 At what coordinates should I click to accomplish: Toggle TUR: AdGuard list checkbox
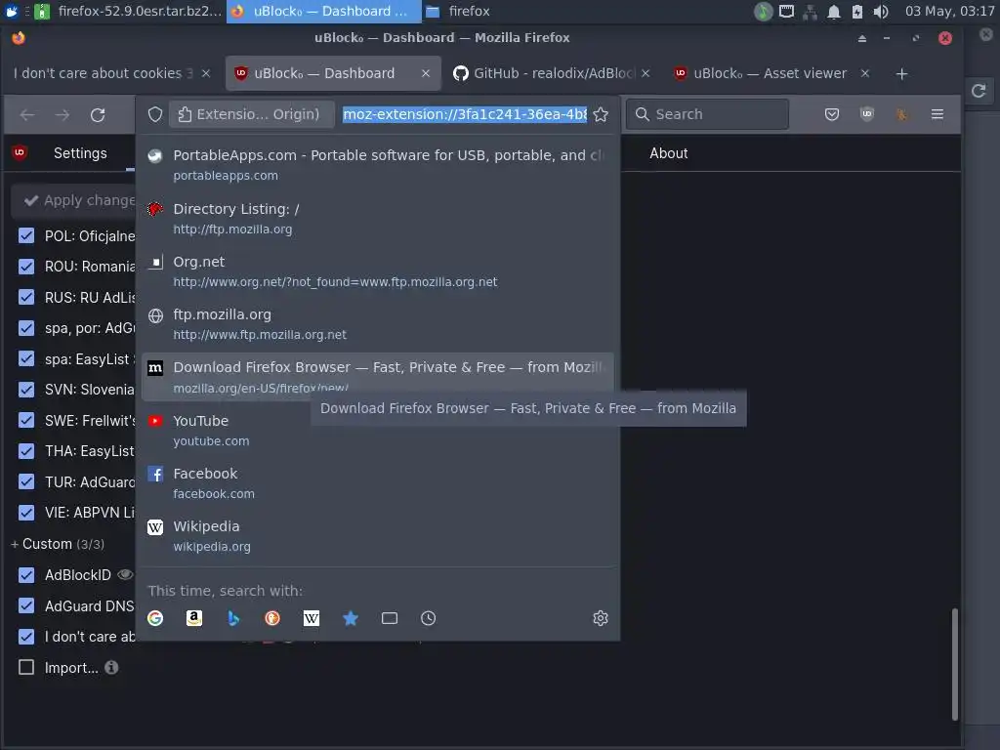click(x=26, y=481)
